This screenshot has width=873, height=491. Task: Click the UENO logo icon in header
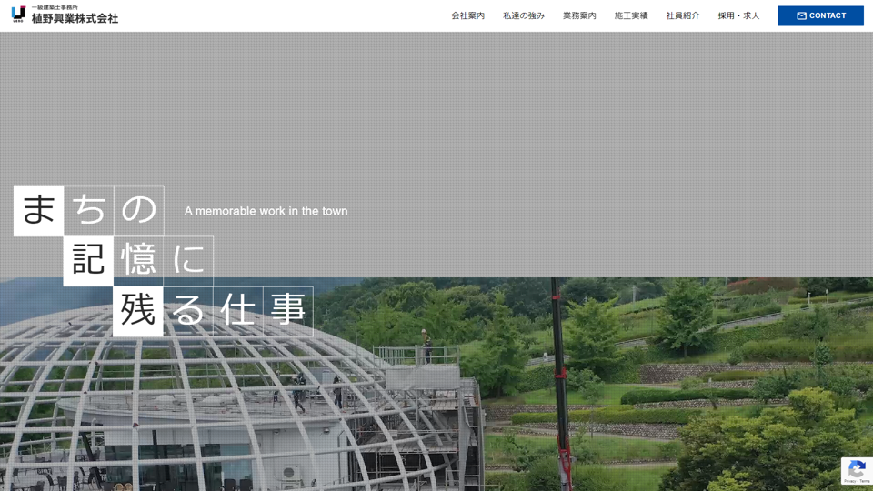click(18, 14)
